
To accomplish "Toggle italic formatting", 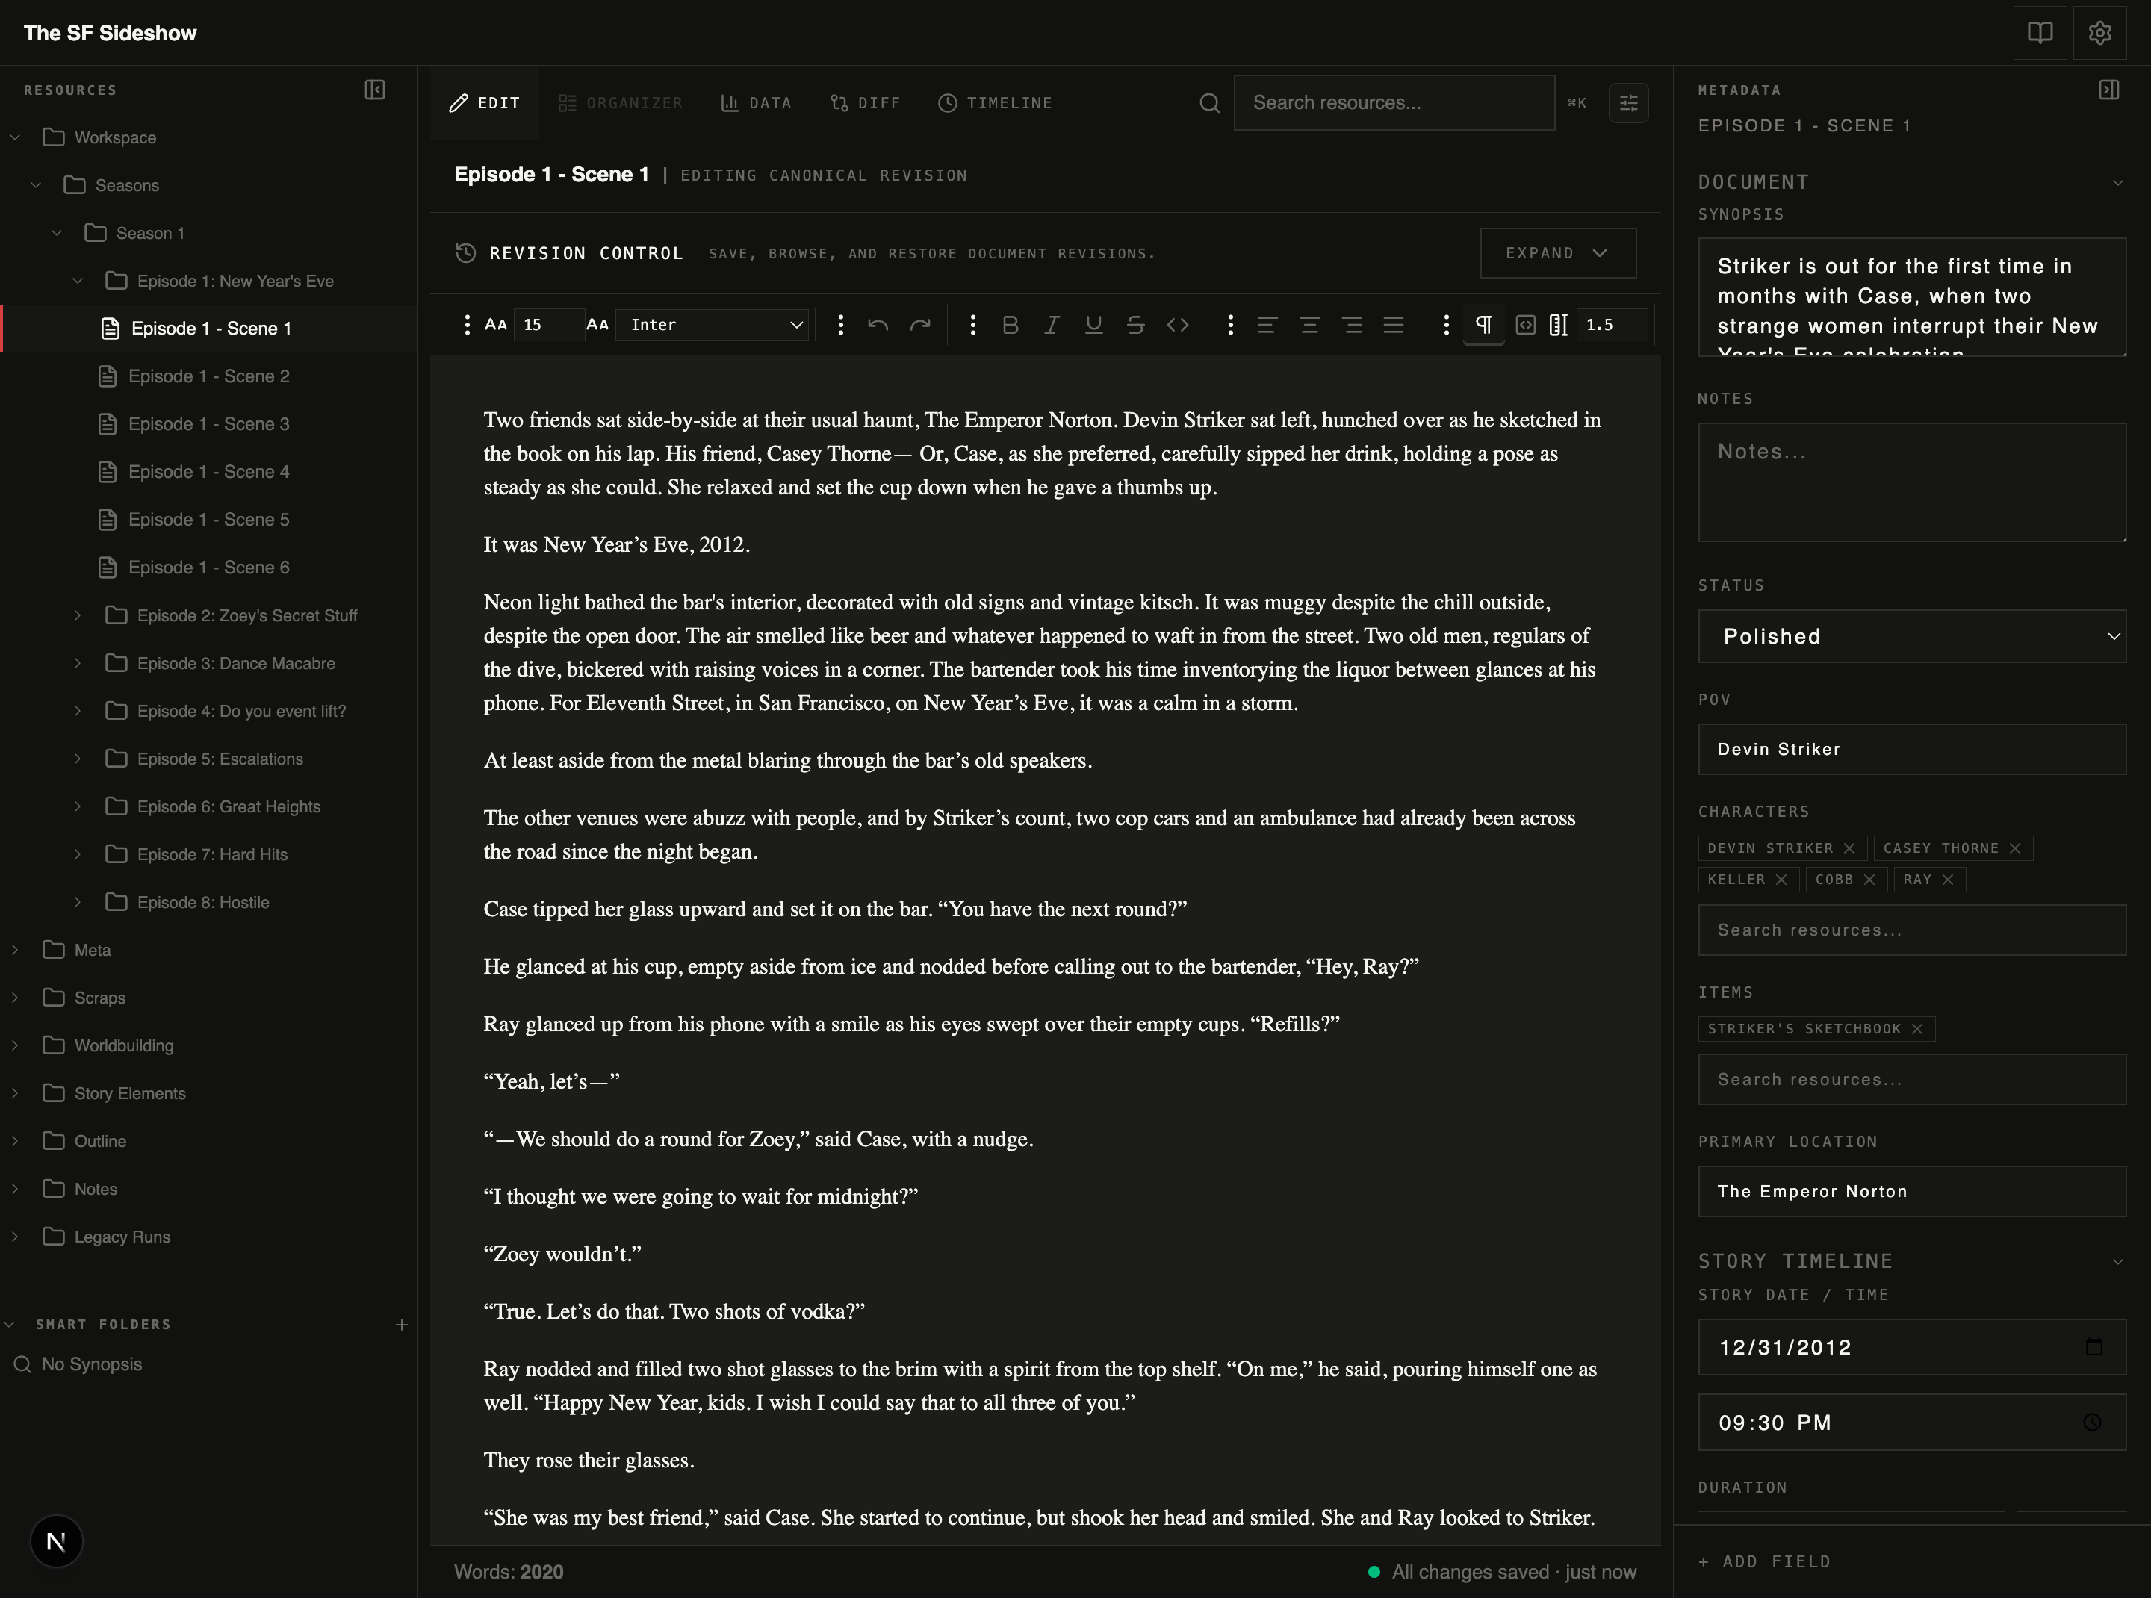I will pyautogui.click(x=1052, y=325).
